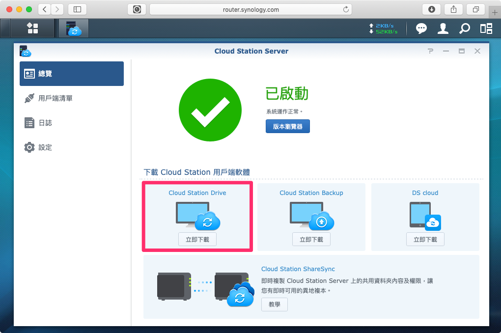Open the widgets panel icon
This screenshot has width=501, height=333.
pos(486,28)
